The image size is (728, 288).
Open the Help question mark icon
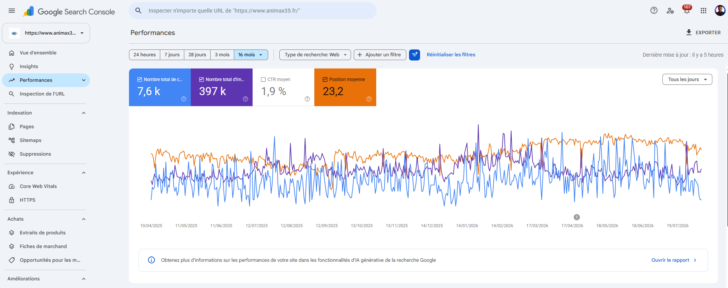[654, 11]
